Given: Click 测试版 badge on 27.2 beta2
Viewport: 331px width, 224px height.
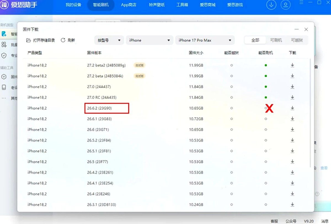Looking at the screenshot, I should [x=140, y=65].
